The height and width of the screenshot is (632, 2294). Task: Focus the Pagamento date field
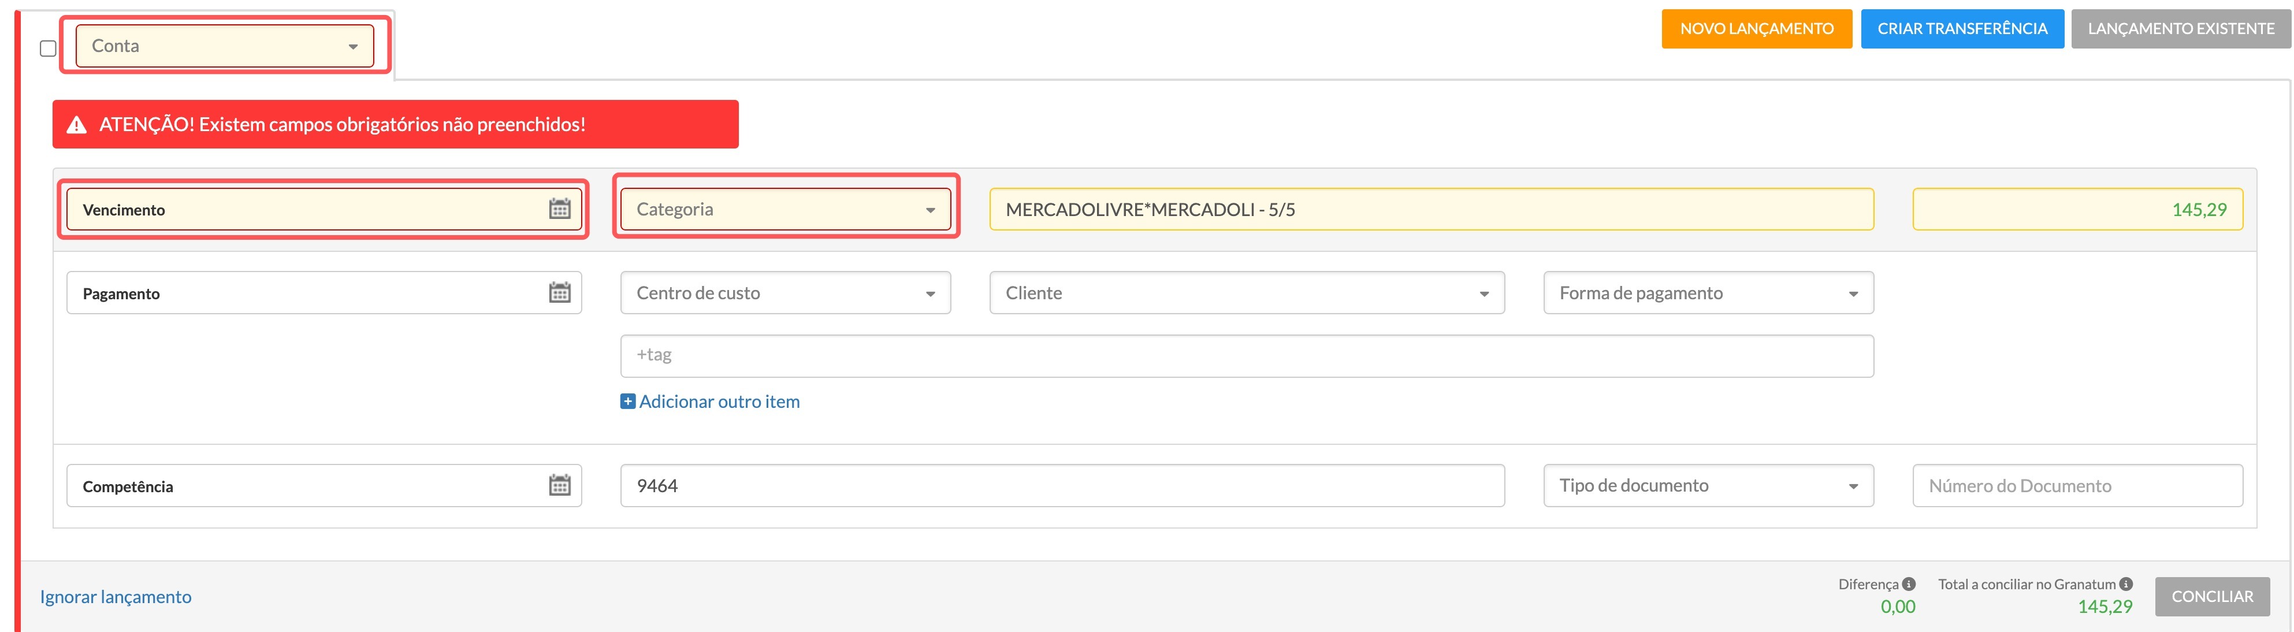coord(324,293)
